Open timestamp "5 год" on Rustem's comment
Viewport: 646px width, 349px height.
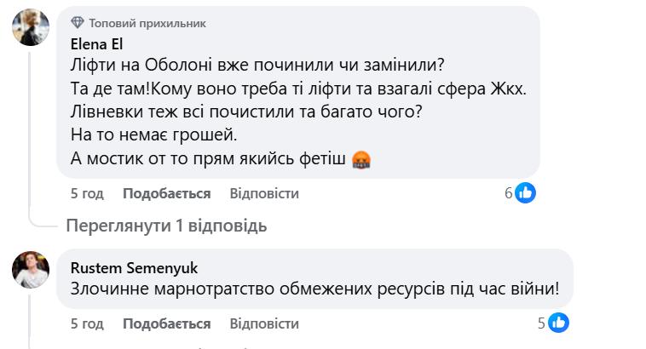tap(87, 324)
